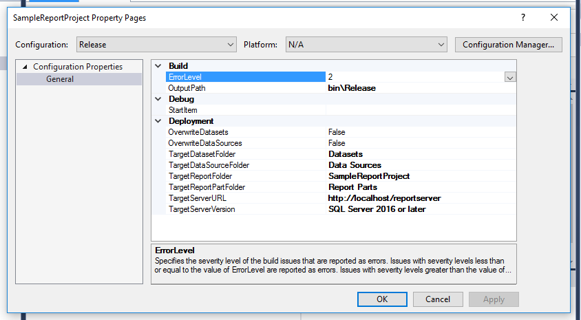Viewport: 581px width, 320px height.
Task: Collapse the Debug property category
Action: coord(158,99)
